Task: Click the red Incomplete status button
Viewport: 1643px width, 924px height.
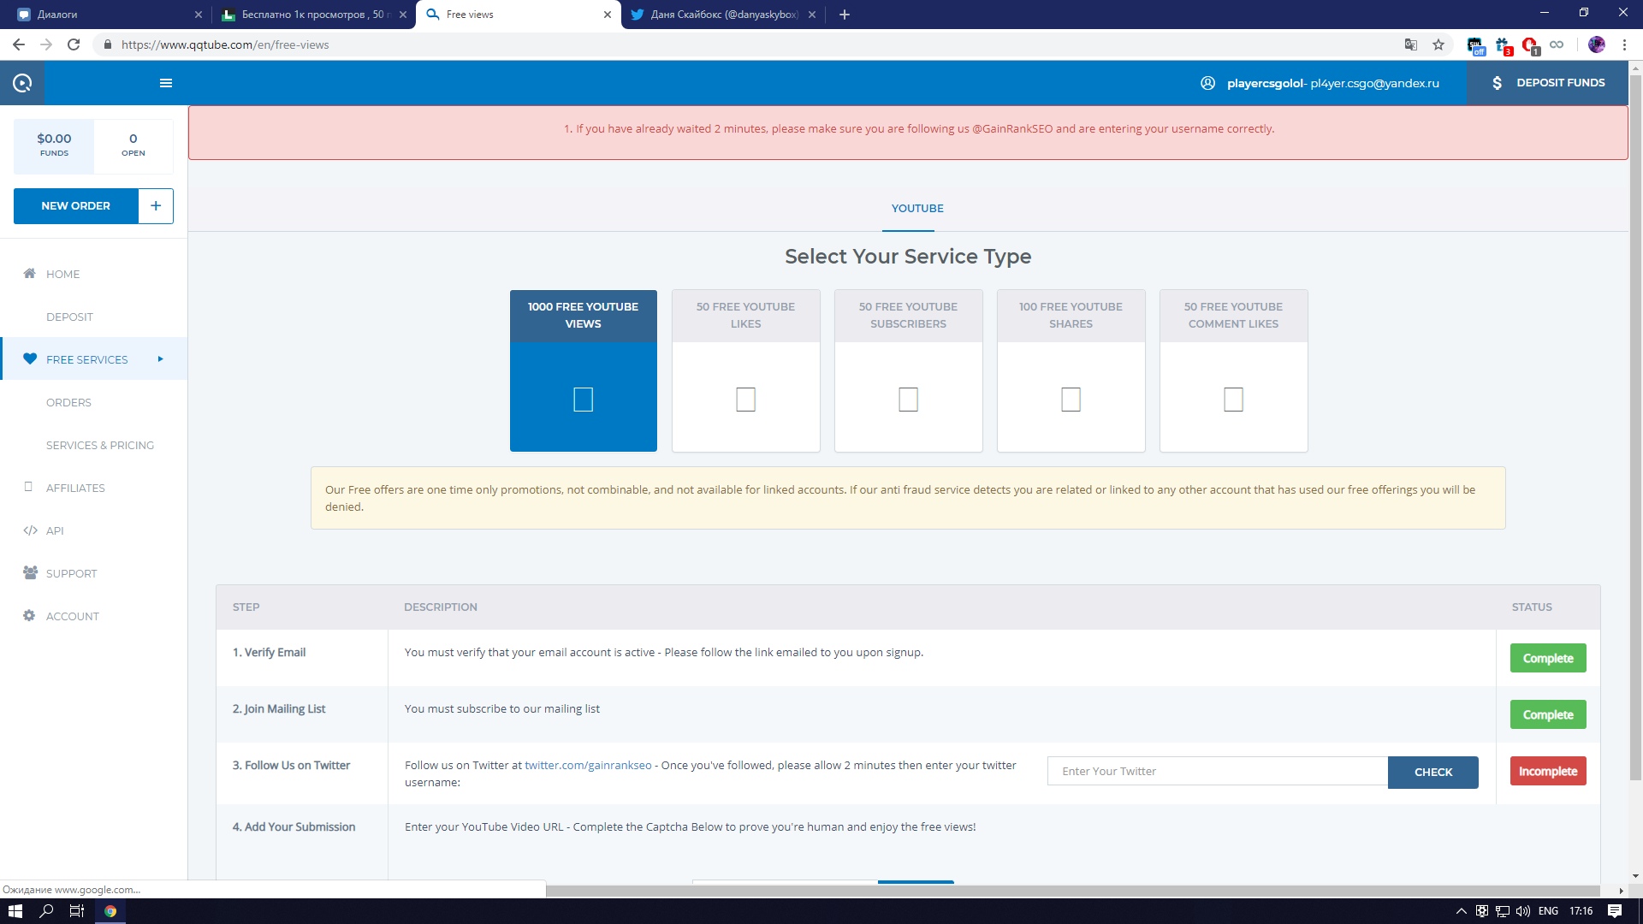Action: pos(1548,771)
